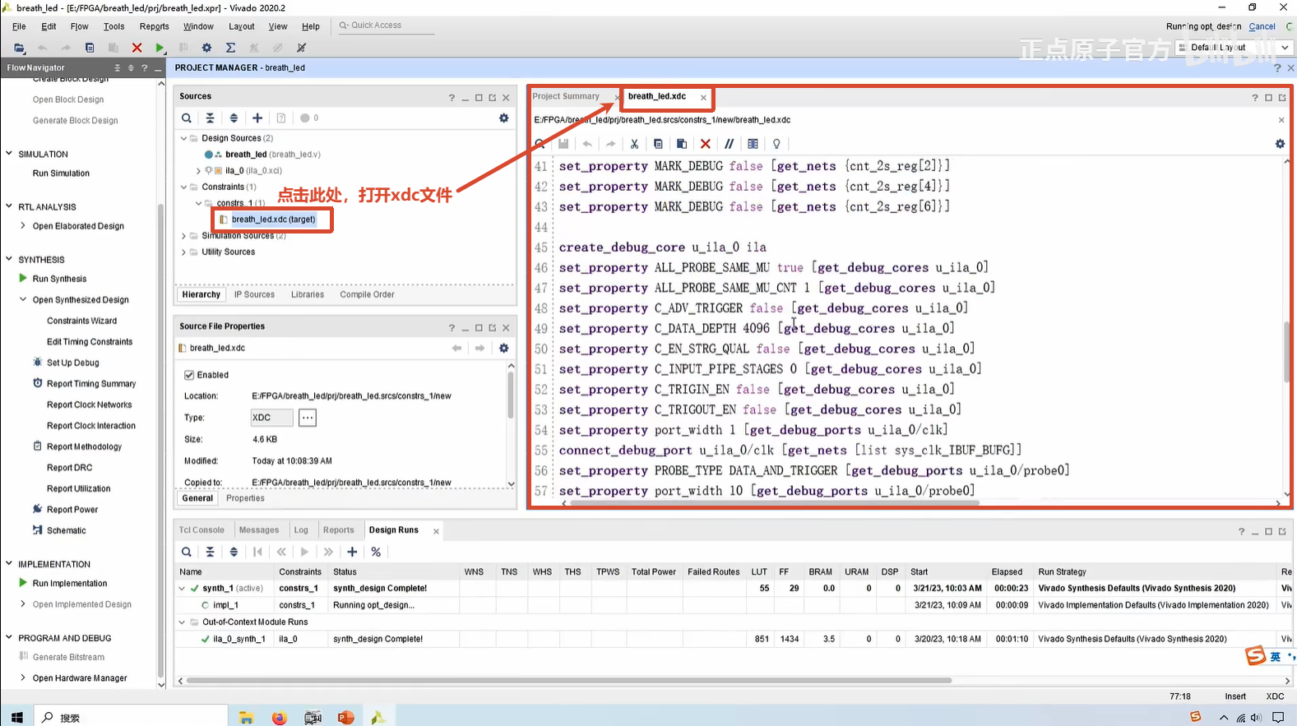This screenshot has height=726, width=1297.
Task: Expand the Simulation Sources node
Action: coord(183,236)
